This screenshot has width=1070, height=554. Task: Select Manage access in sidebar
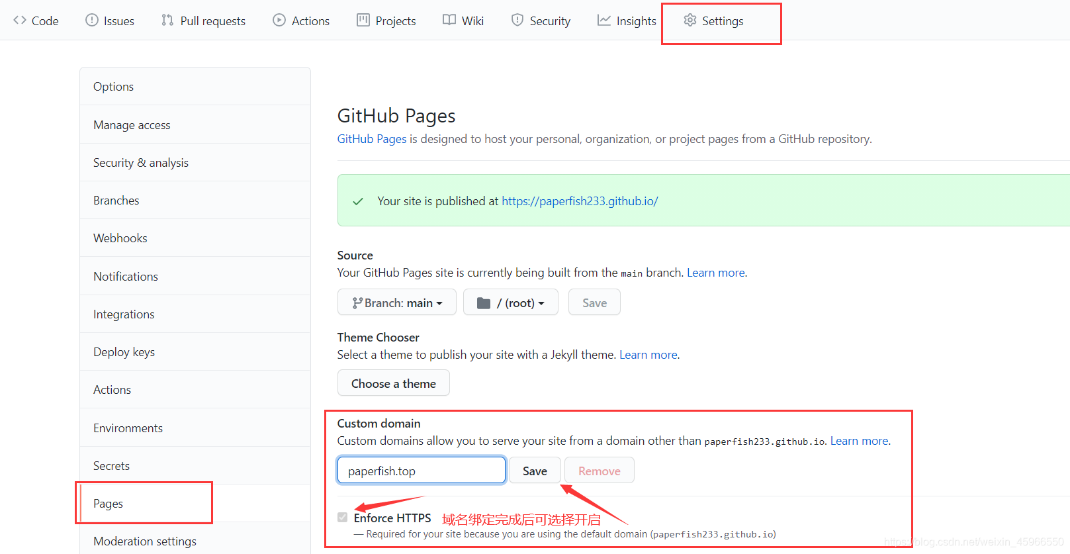[x=195, y=124]
